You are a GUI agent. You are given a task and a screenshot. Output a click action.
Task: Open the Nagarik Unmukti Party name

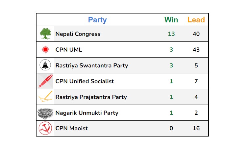pos(87,113)
